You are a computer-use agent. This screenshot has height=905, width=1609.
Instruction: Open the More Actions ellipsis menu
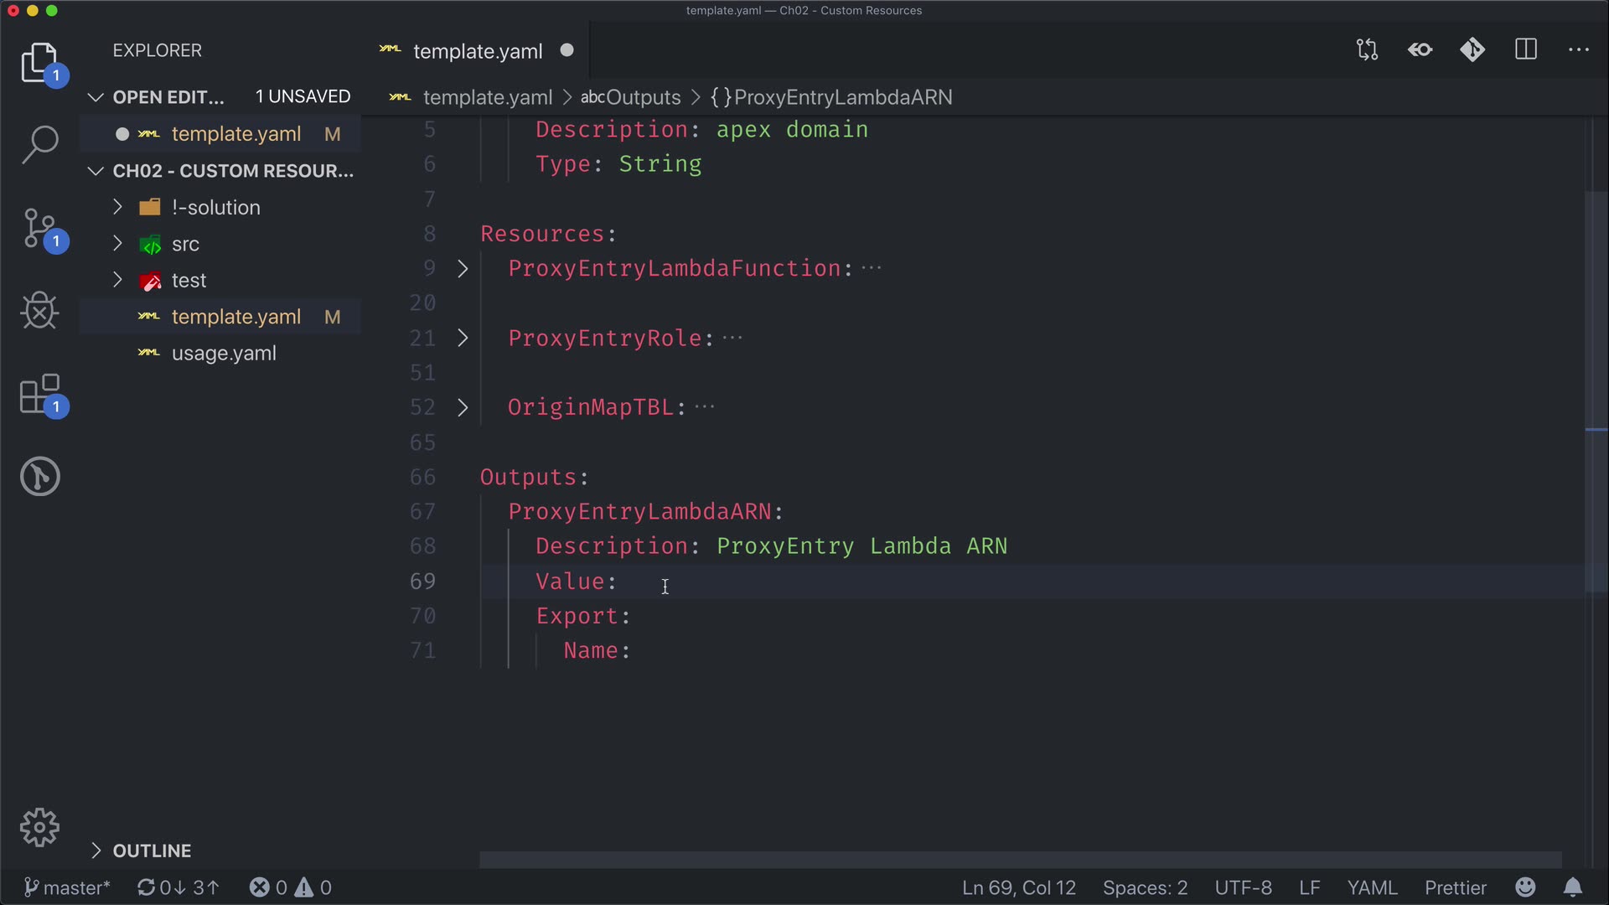pos(1579,50)
